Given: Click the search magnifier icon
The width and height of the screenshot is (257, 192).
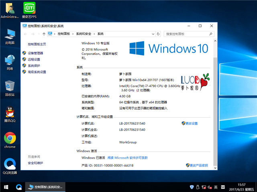Looking at the screenshot, I should (211, 34).
